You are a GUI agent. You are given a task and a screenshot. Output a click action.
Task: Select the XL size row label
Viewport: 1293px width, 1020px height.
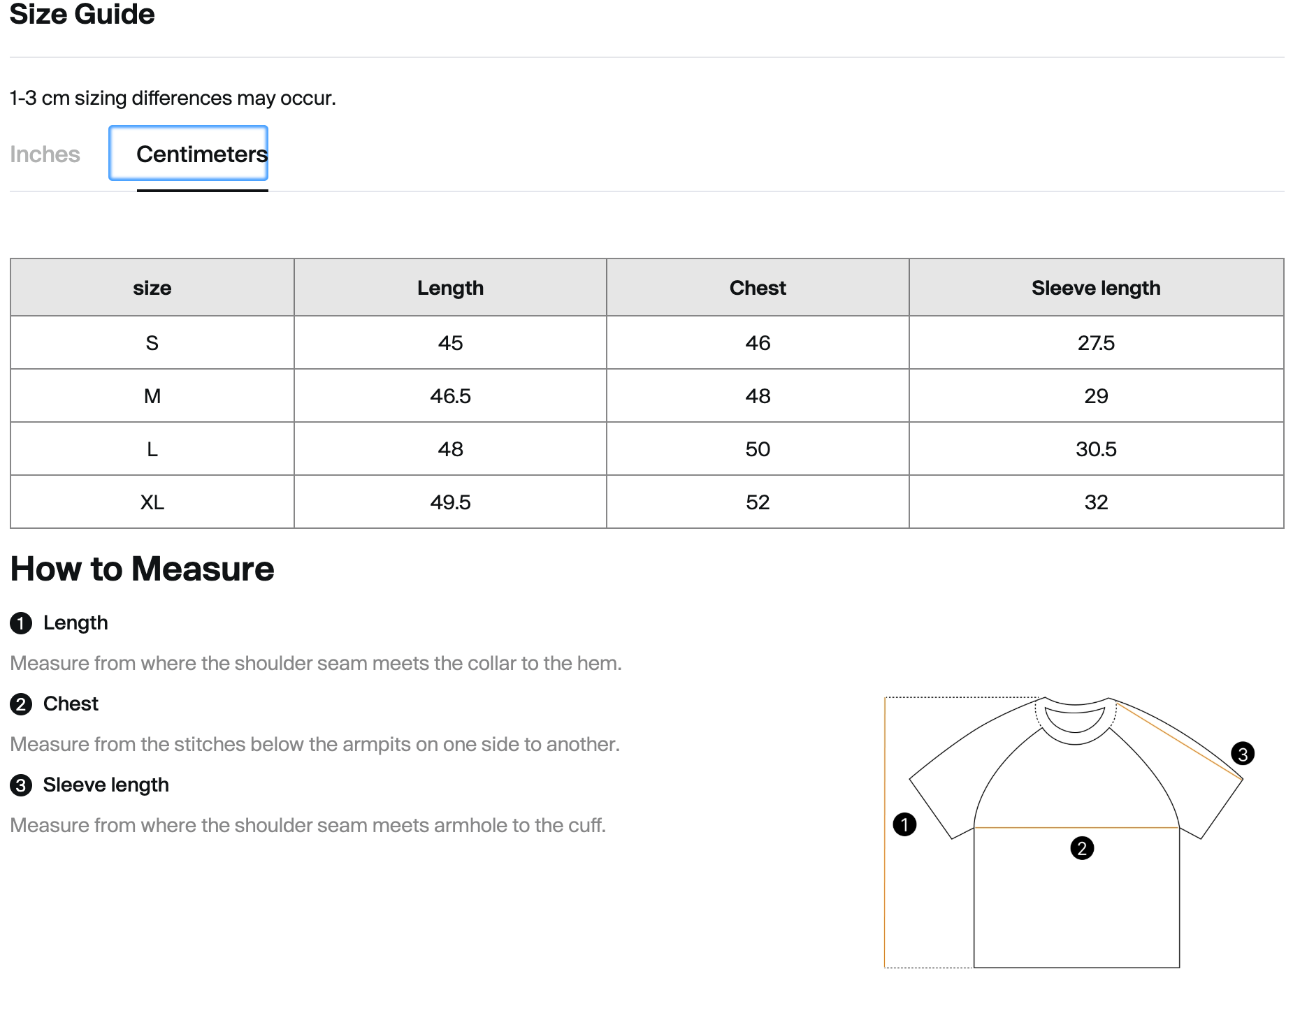152,502
